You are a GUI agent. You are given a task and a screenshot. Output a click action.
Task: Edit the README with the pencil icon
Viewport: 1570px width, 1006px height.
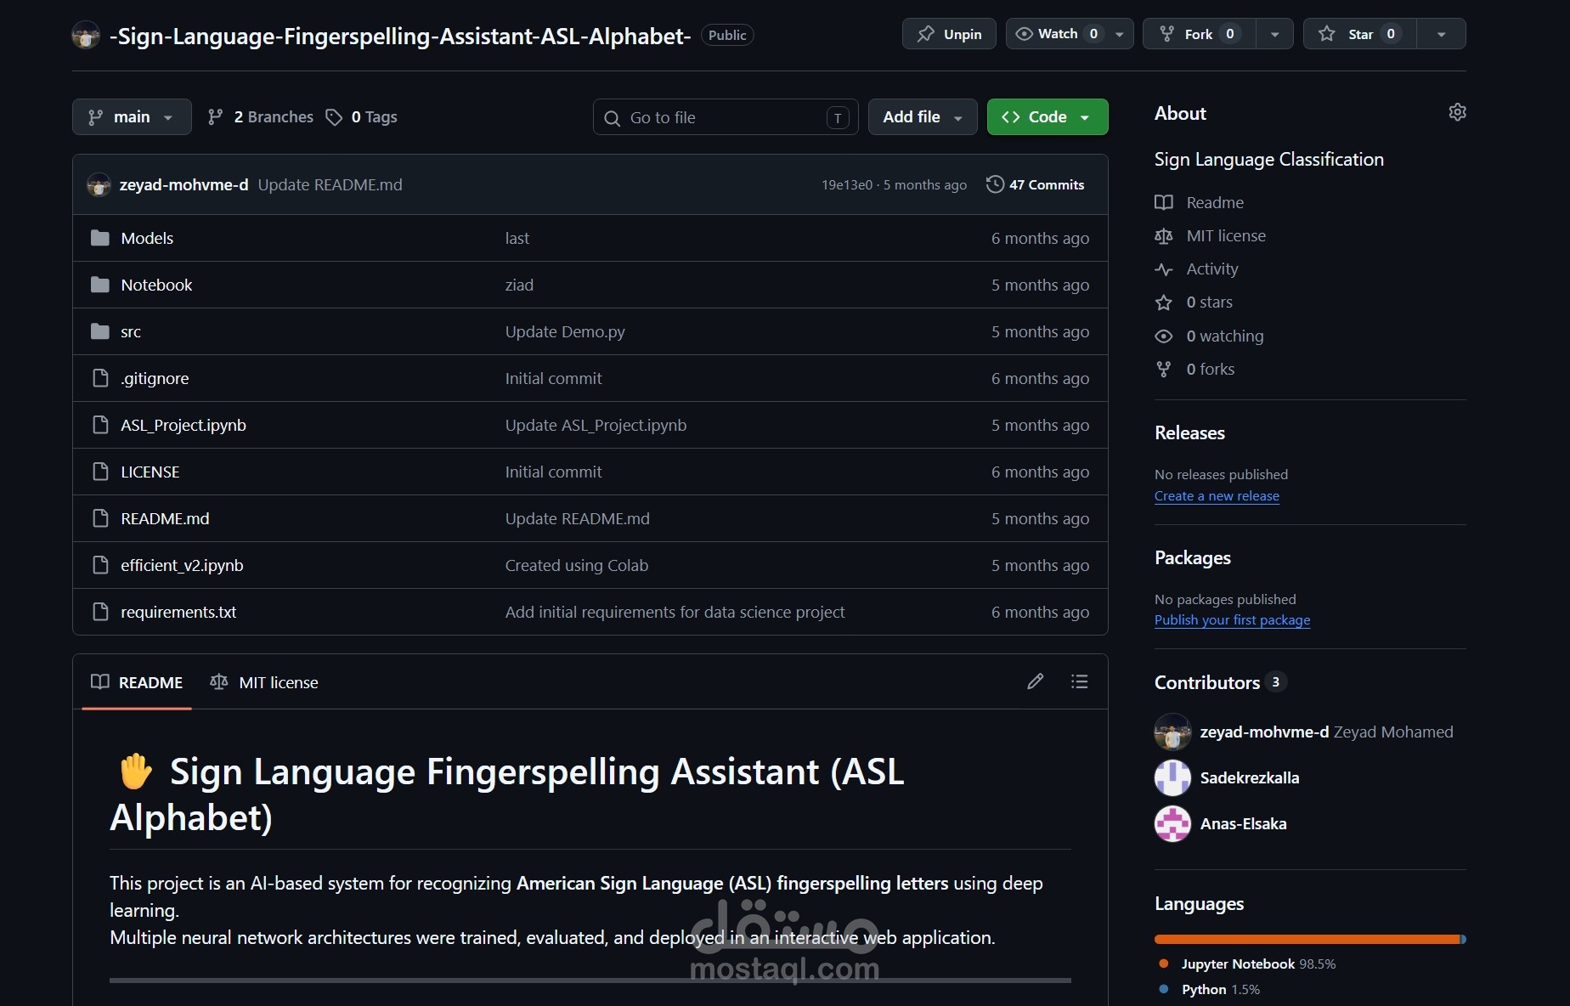point(1035,681)
